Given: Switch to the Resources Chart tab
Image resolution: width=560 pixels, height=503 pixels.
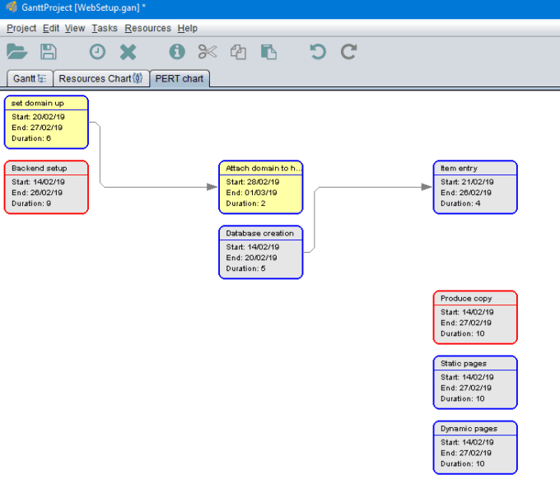Looking at the screenshot, I should (x=101, y=79).
